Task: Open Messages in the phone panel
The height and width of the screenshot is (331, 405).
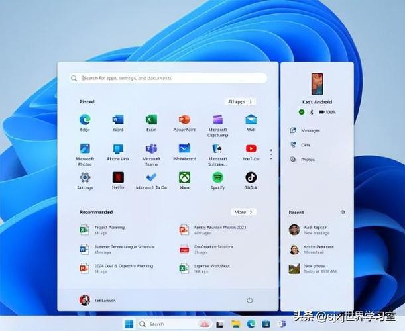Action: tap(309, 130)
